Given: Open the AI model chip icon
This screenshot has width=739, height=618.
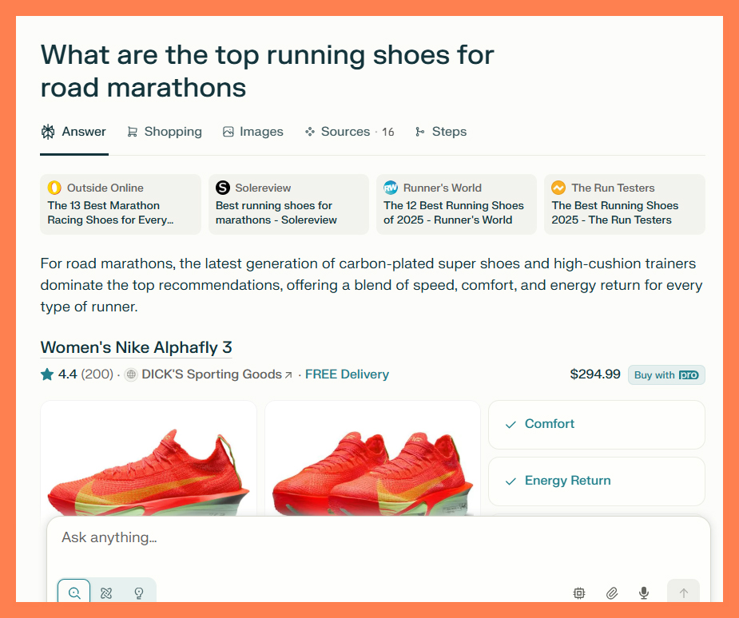Looking at the screenshot, I should pyautogui.click(x=578, y=592).
